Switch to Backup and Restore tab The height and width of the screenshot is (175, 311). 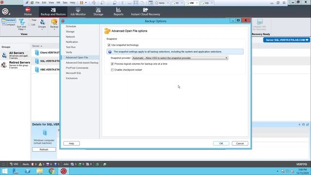pyautogui.click(x=53, y=12)
